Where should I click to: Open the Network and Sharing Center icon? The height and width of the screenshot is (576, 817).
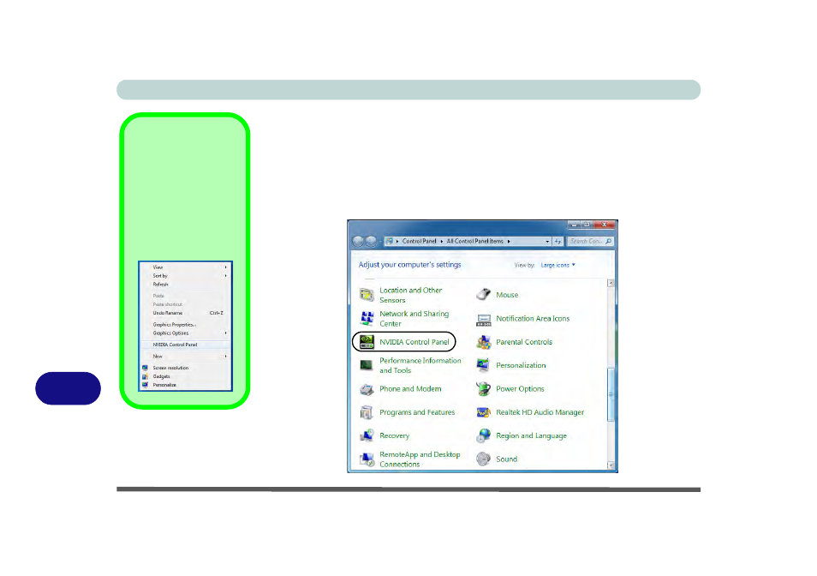[367, 319]
